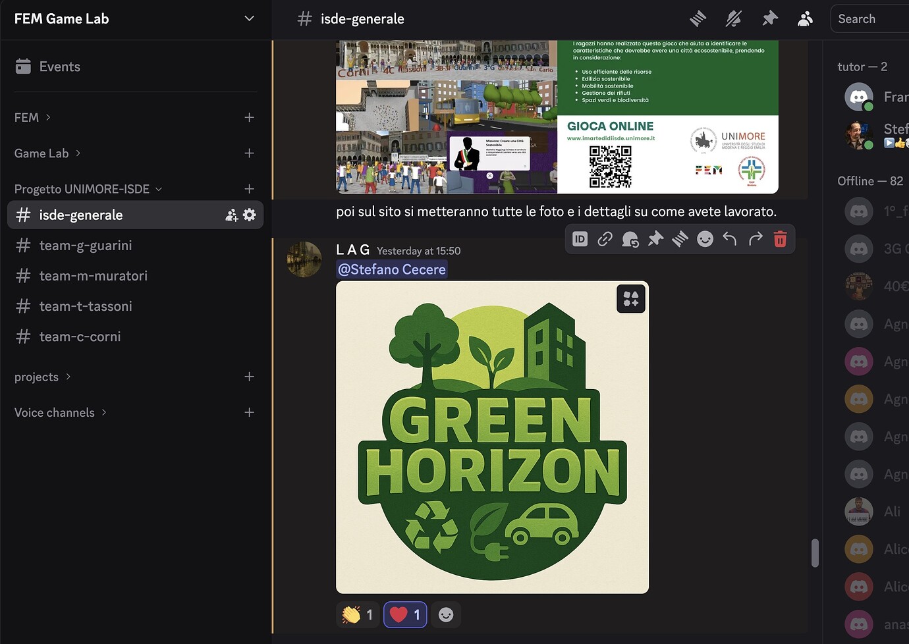The width and height of the screenshot is (909, 644).
Task: Click the isde-generale title in the header
Action: coord(362,19)
